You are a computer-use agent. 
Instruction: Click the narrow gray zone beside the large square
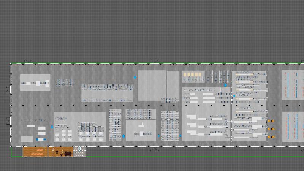point(173,85)
